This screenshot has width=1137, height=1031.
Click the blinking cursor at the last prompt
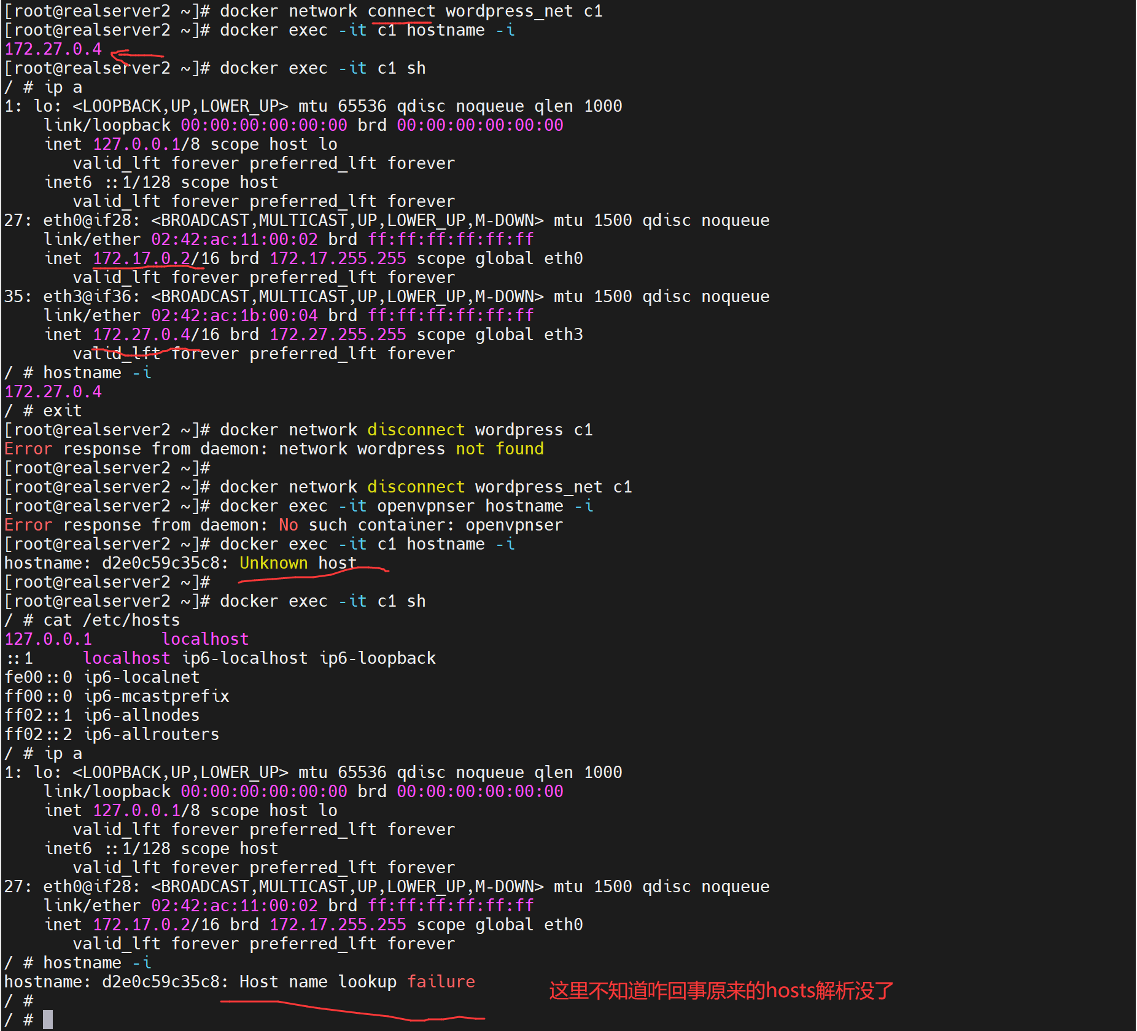click(48, 1020)
